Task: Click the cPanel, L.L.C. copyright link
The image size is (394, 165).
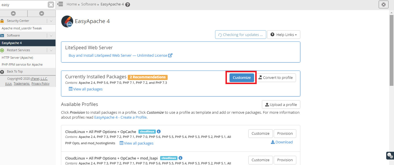Action: pyautogui.click(x=39, y=79)
